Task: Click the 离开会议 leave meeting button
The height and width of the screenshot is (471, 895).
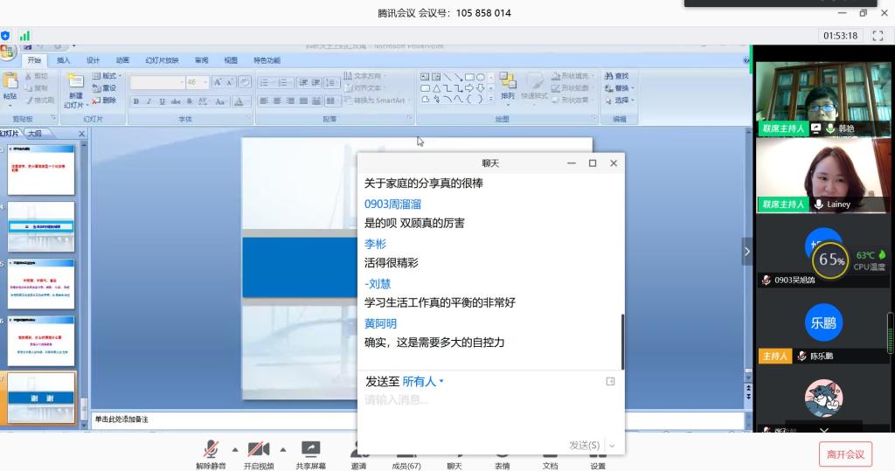Action: pyautogui.click(x=845, y=454)
